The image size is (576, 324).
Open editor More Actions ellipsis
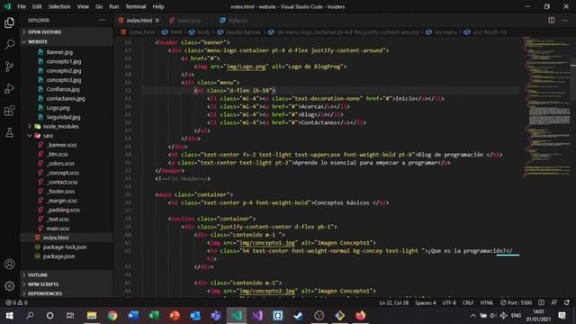(x=565, y=20)
